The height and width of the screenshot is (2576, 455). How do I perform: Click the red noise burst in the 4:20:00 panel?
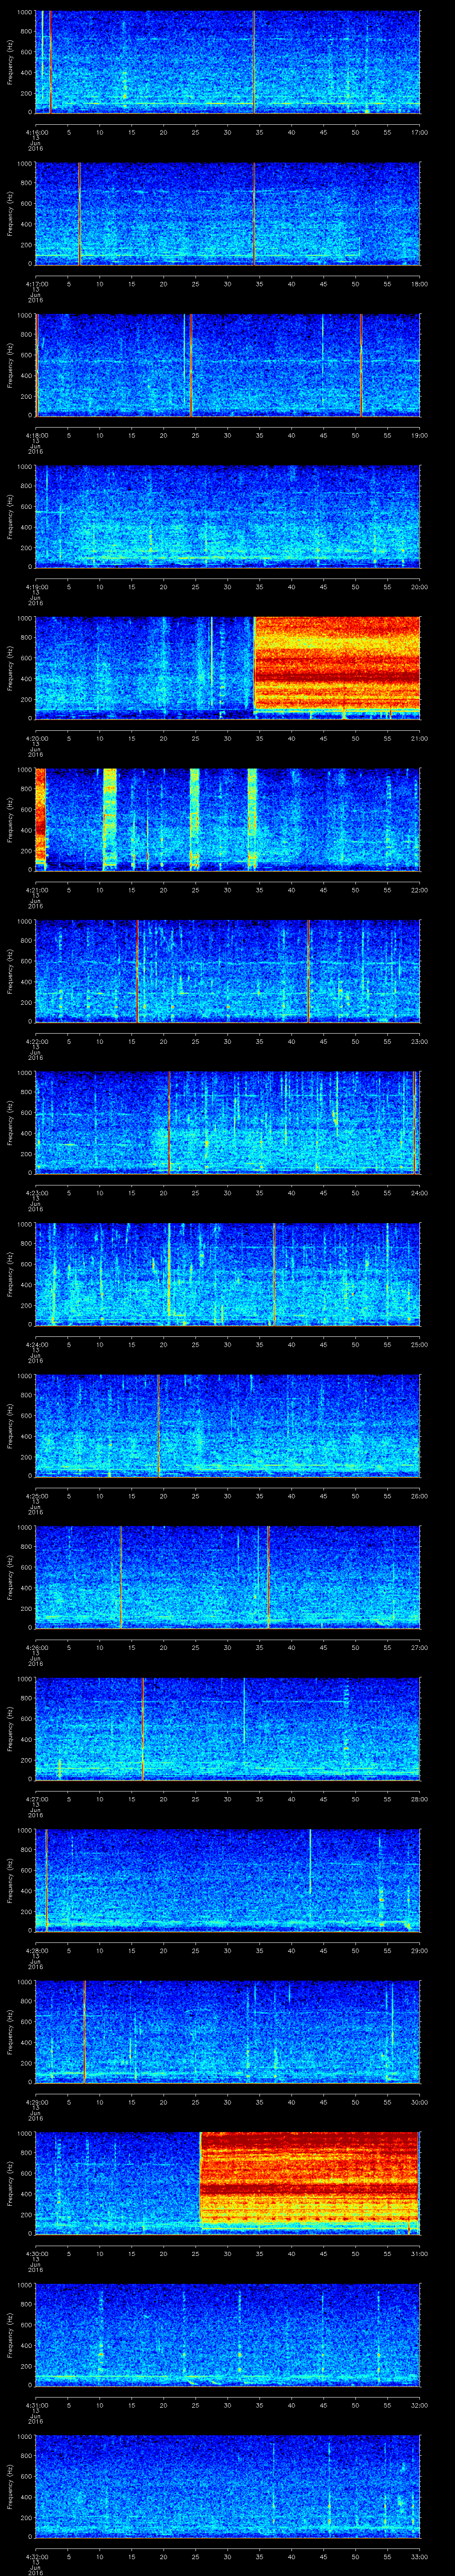[337, 663]
